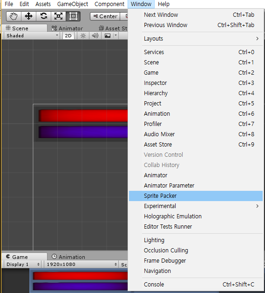This screenshot has width=265, height=293.
Task: Open the Audio Mixer window entry
Action: (x=196, y=134)
